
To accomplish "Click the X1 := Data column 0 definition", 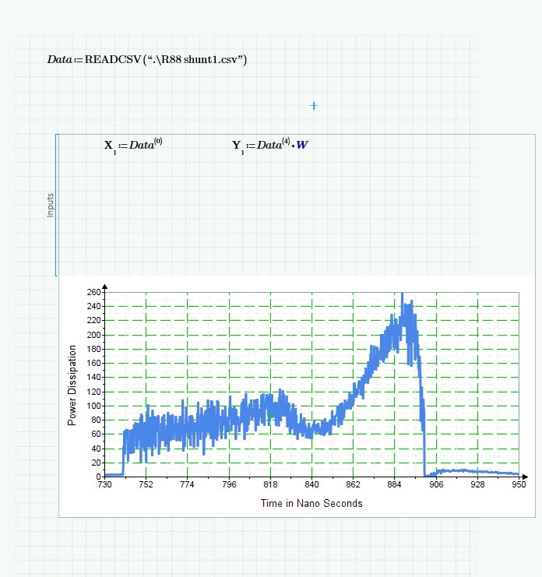I will coord(133,146).
